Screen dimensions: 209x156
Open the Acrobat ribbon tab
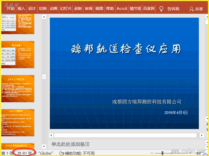(x=122, y=9)
